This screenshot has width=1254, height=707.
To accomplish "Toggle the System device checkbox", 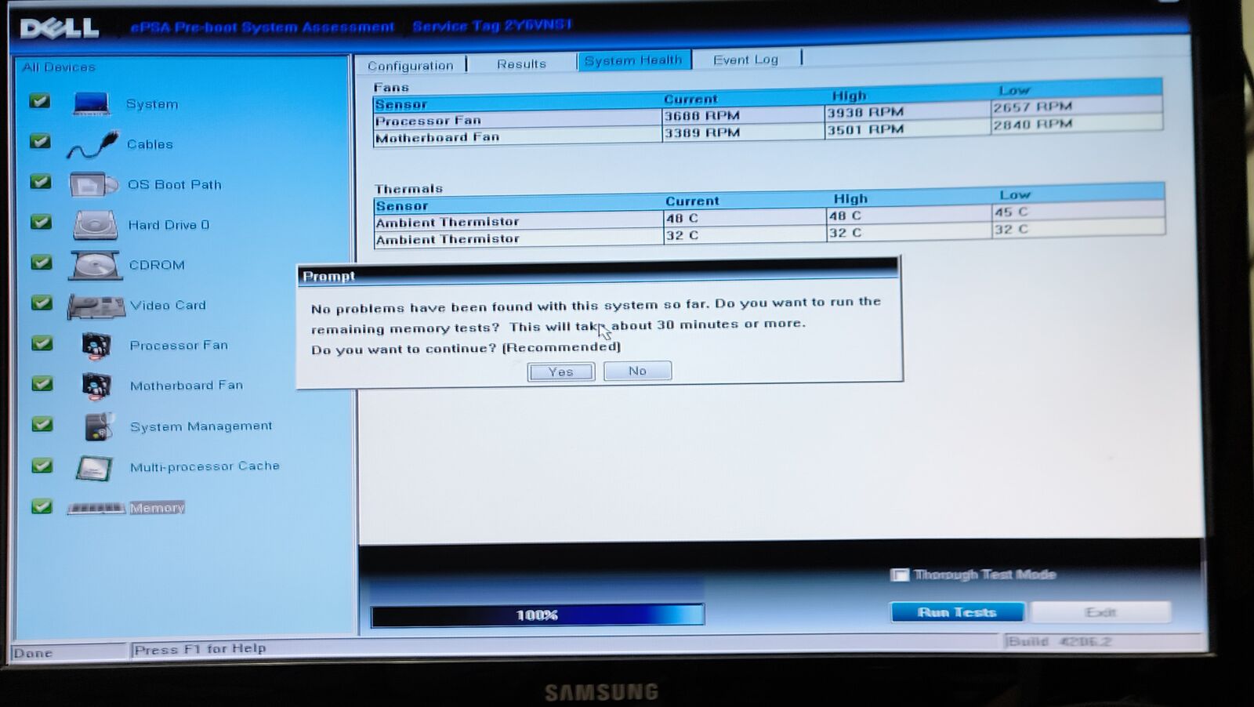I will tap(40, 101).
